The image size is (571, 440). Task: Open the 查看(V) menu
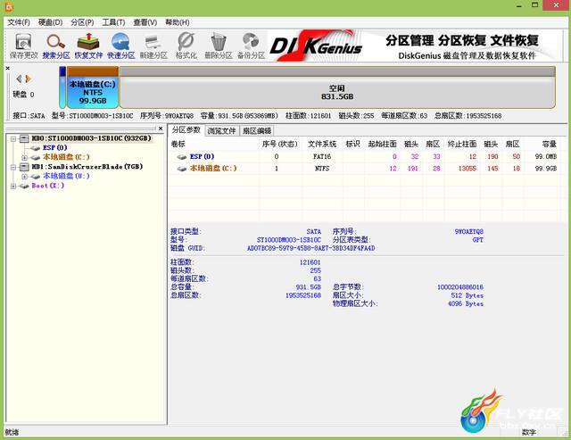click(x=145, y=22)
